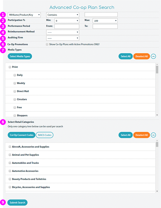Viewport: 161px width, 208px height.
Task: Select the Co-Op Connect Codes tab
Action: click(x=22, y=135)
